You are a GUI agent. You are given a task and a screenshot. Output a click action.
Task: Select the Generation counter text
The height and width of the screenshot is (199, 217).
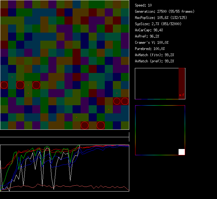pos(165,11)
